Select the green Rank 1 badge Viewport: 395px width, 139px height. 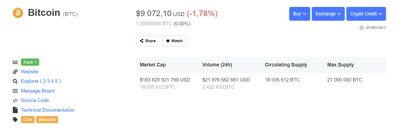point(30,62)
